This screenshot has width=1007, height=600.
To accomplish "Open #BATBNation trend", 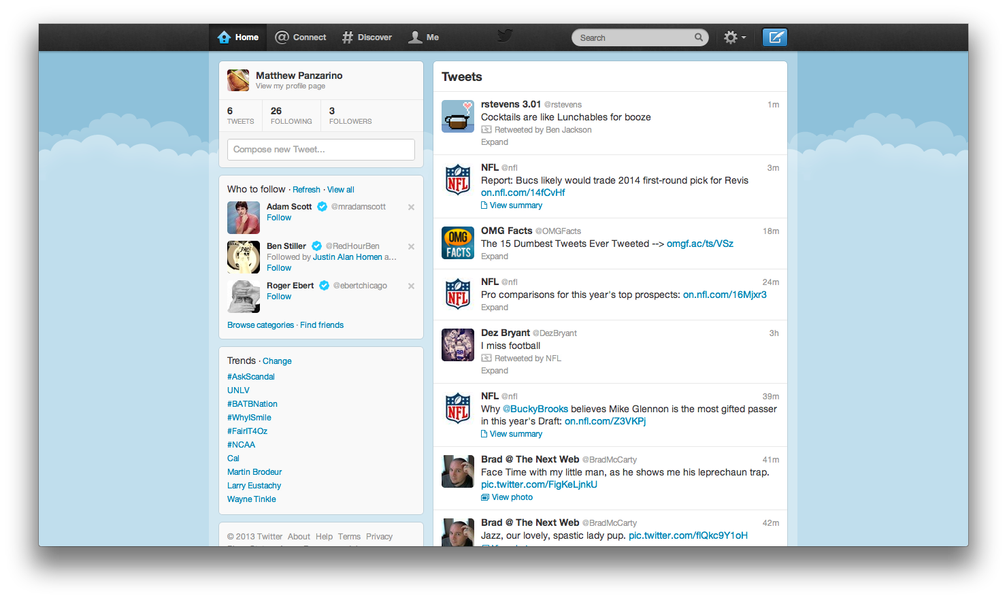I will 252,404.
